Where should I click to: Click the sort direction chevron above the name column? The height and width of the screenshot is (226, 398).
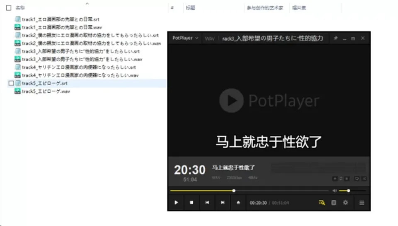87,3
